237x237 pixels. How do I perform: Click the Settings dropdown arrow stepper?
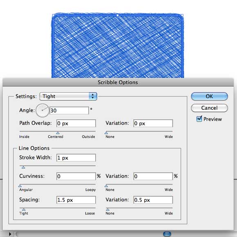coord(93,96)
